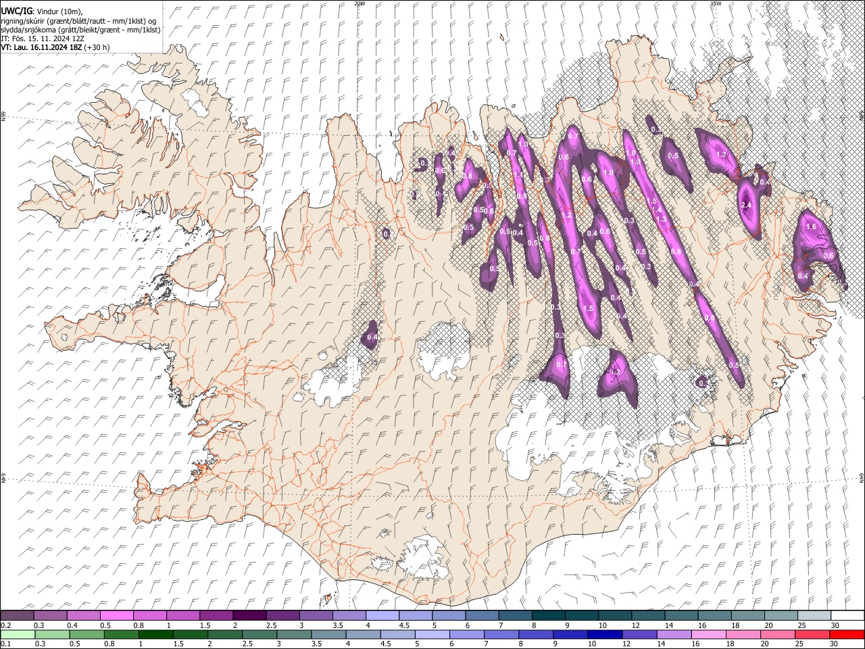The height and width of the screenshot is (649, 865).
Task: Click the 'IT: Fös. 15. 11. 2024 12Z' line
Action: click(44, 39)
